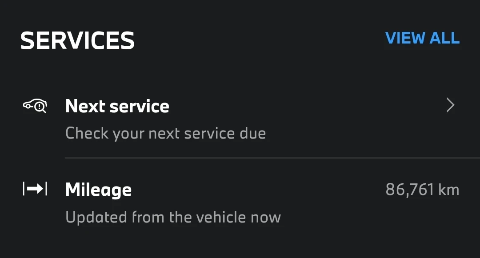The width and height of the screenshot is (480, 258).
Task: Tap the word "VIEW" in the blue link
Action: [x=405, y=38]
